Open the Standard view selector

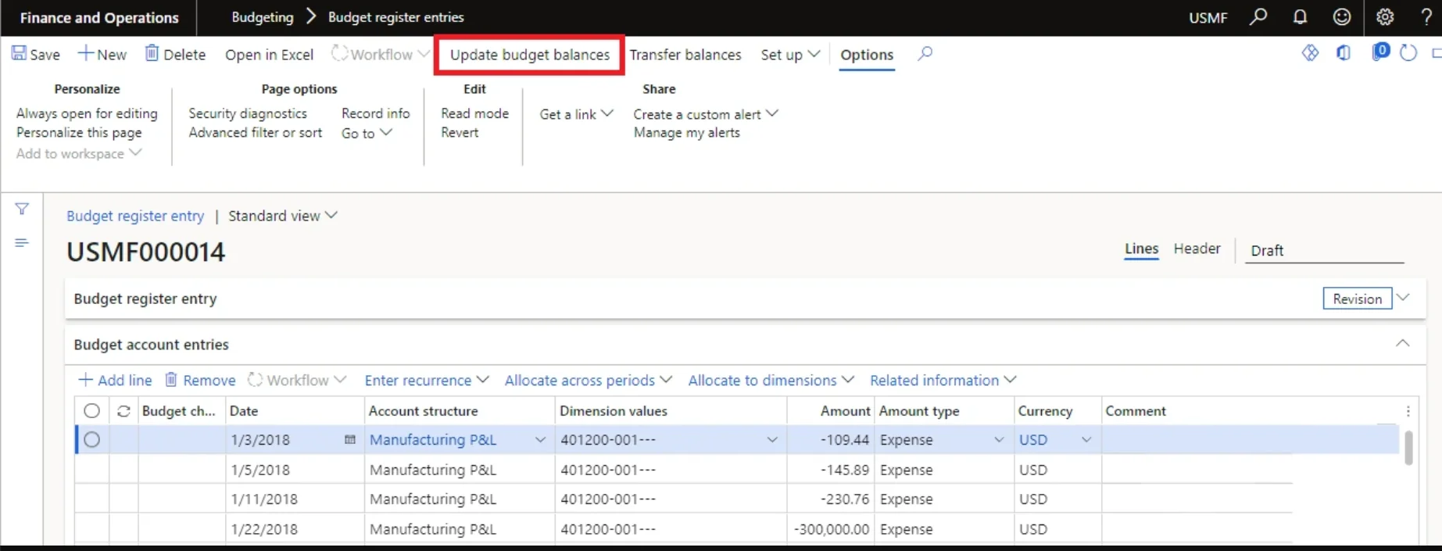tap(282, 216)
